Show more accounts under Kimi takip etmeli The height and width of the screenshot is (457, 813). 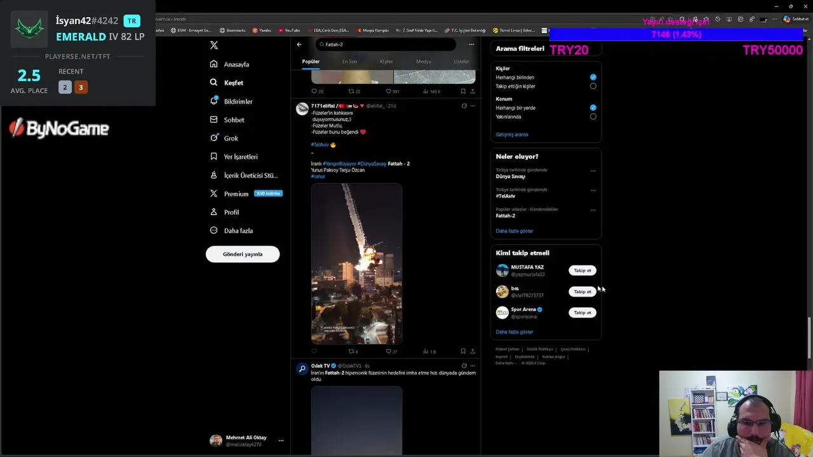(514, 332)
